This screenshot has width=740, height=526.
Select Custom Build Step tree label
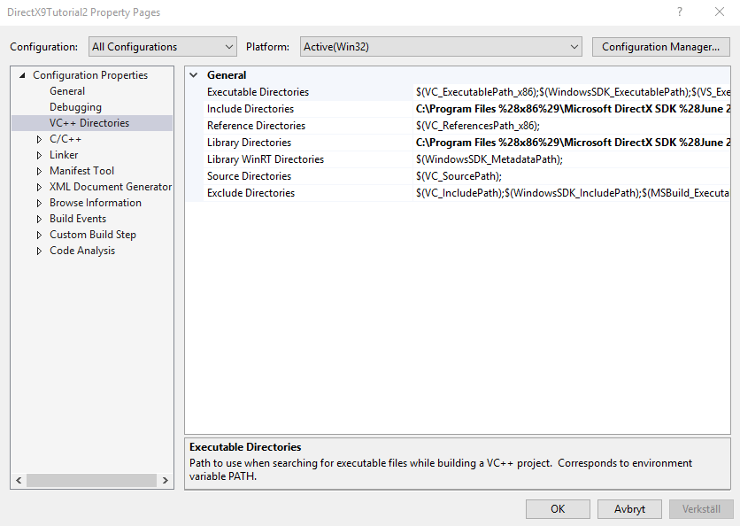pyautogui.click(x=92, y=235)
